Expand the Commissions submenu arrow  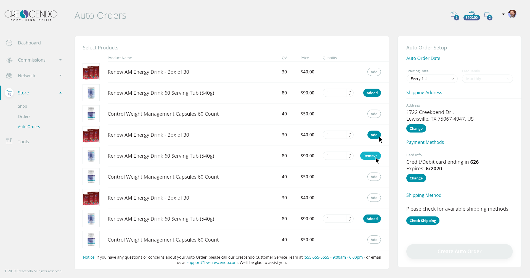(x=60, y=60)
